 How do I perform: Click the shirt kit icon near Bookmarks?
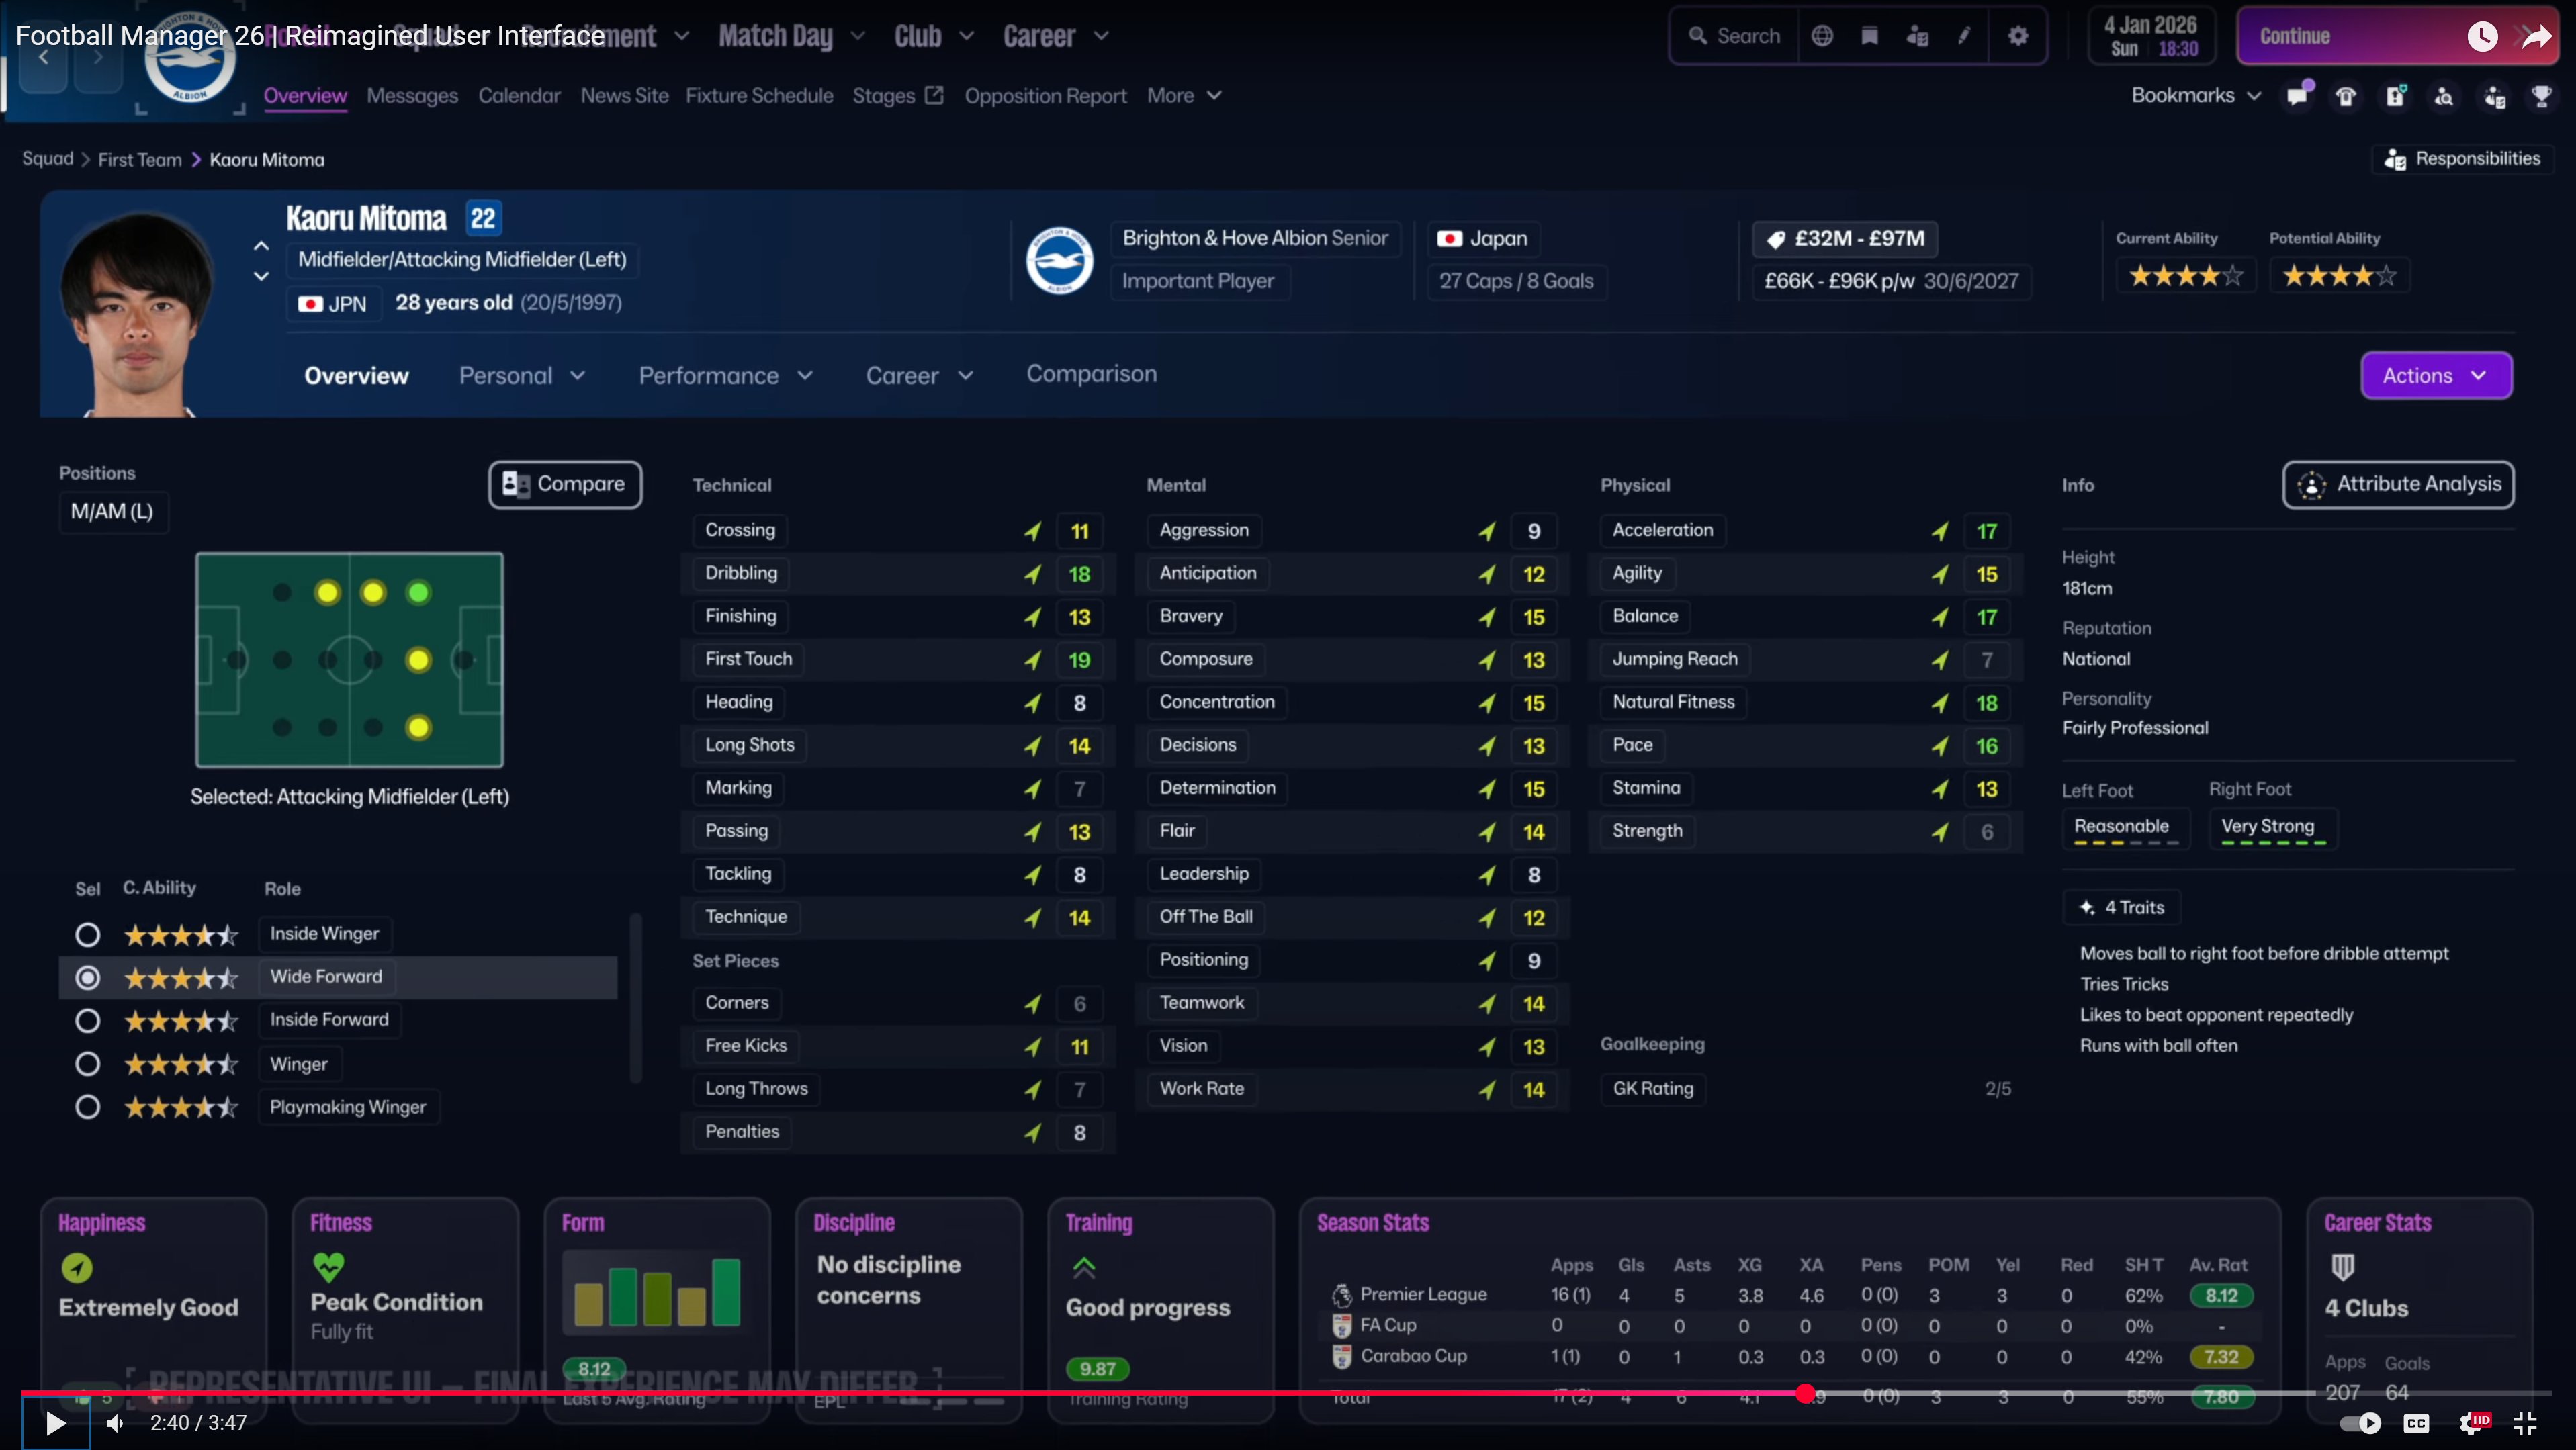point(2345,96)
